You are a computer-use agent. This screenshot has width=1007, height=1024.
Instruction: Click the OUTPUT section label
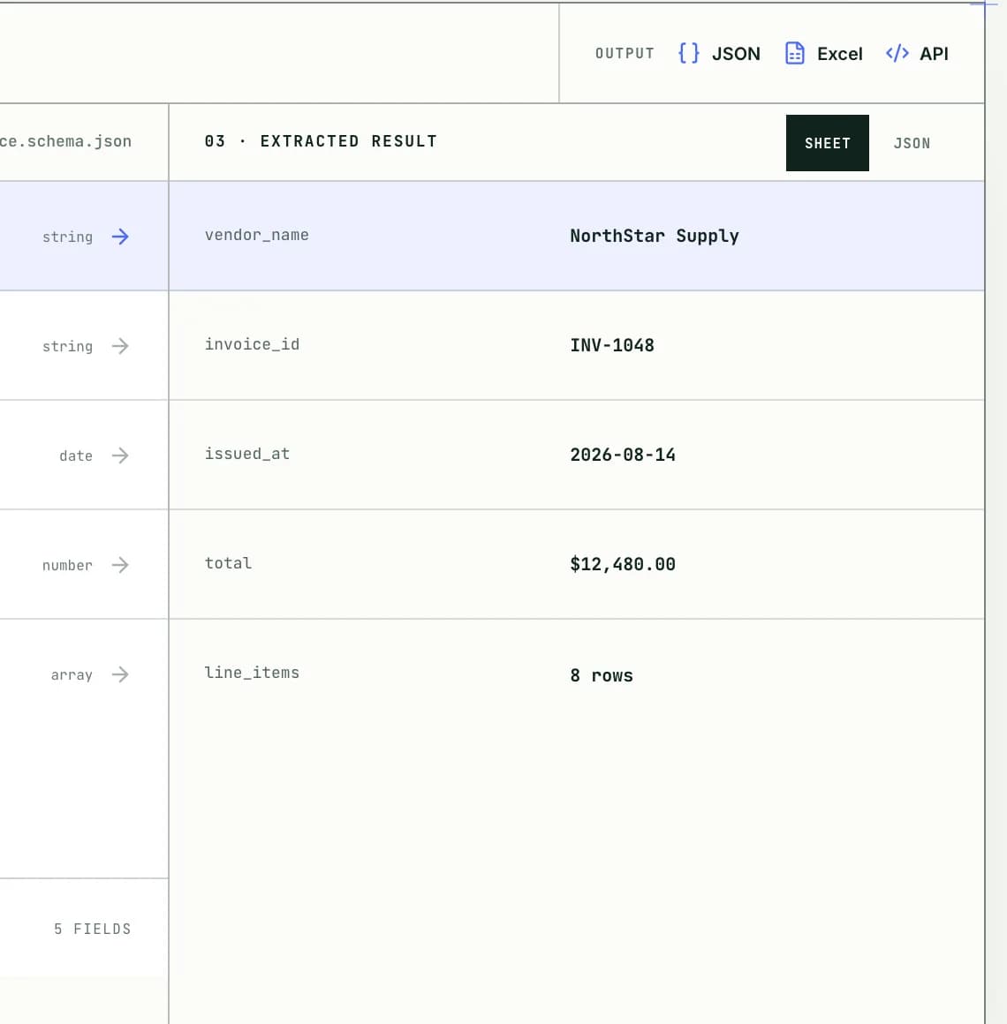pos(625,54)
